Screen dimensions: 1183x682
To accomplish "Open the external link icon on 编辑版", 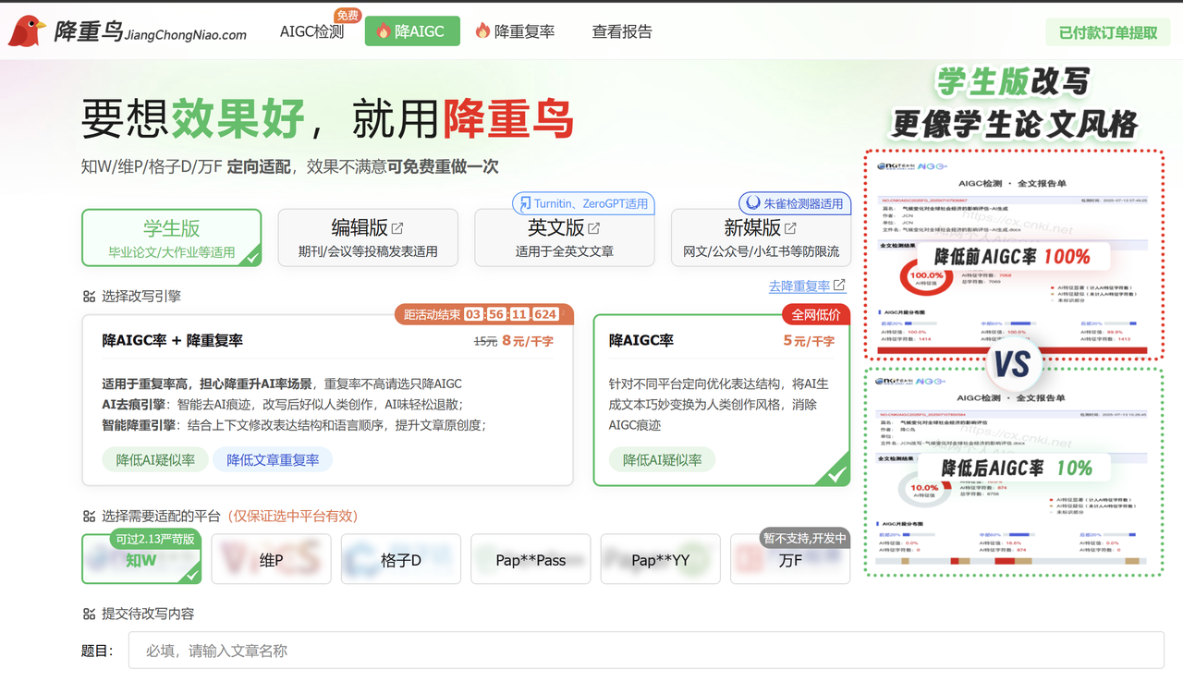I will point(397,228).
